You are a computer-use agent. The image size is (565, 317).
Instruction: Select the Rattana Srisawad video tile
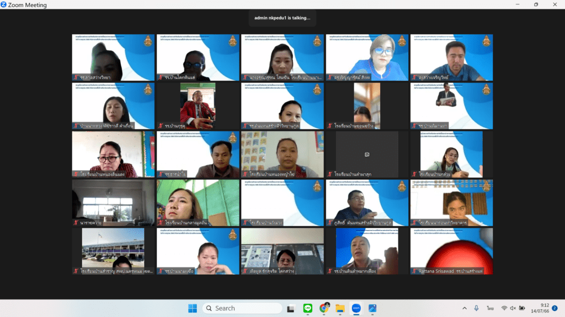(x=451, y=251)
